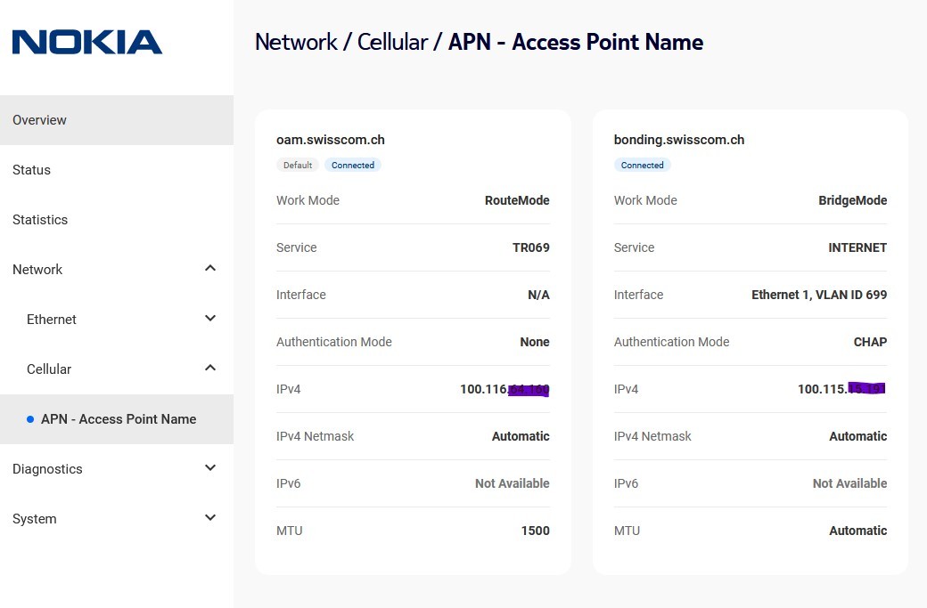Open Statistics in the sidebar

[40, 220]
